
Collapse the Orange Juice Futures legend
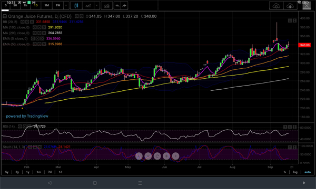click(5, 16)
